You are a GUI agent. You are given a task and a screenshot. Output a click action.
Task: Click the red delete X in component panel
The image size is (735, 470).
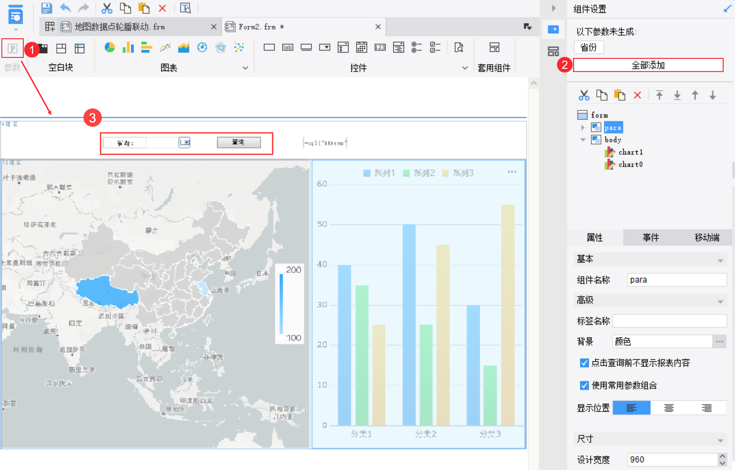637,95
